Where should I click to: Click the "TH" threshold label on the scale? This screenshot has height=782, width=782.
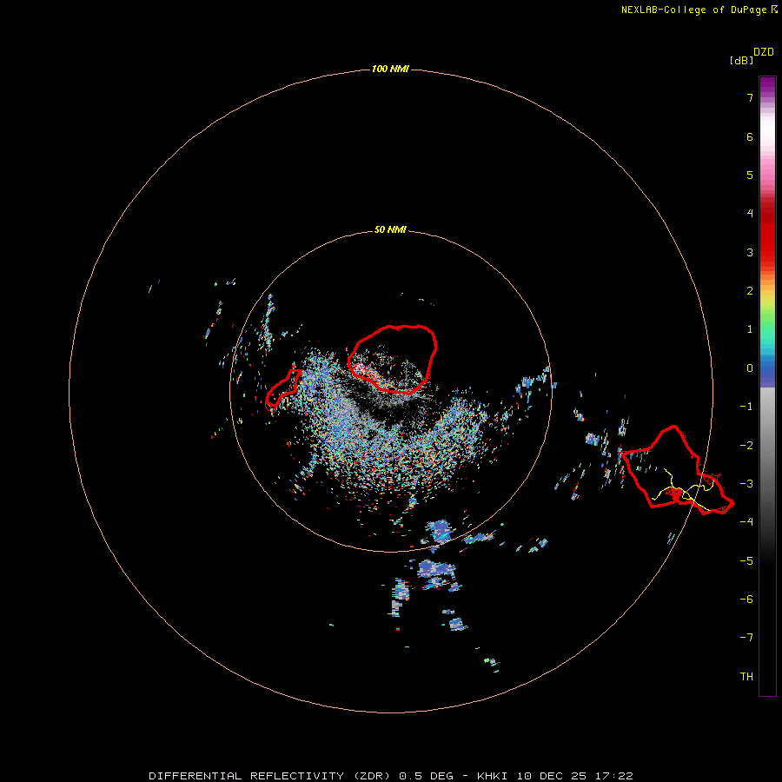(x=746, y=677)
